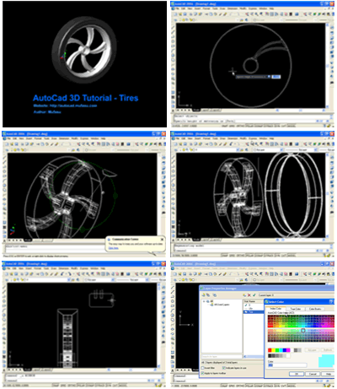Click green Set Current checkmark in Layer Manager
The width and height of the screenshot is (337, 389).
(x=254, y=295)
